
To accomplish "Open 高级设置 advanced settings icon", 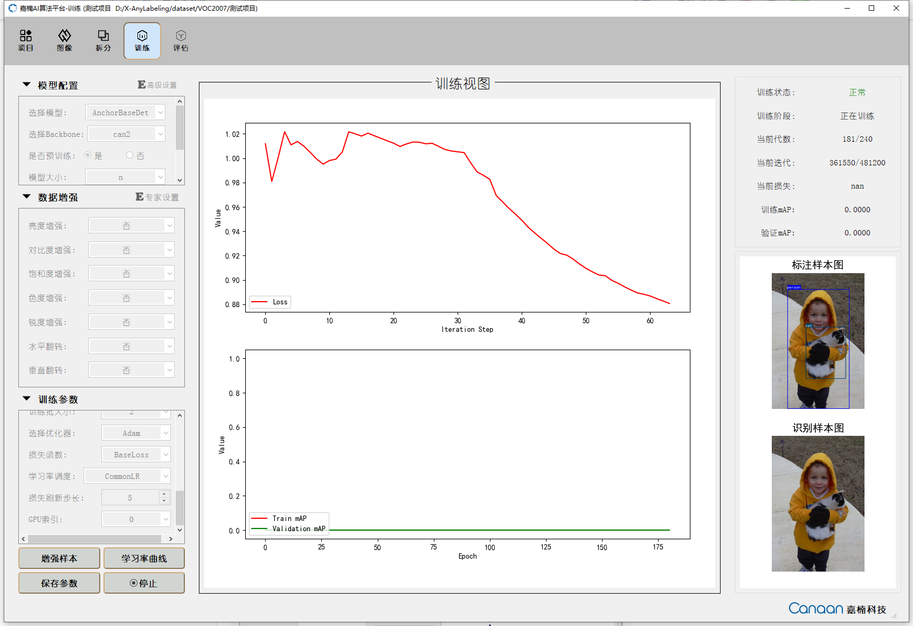I will pyautogui.click(x=157, y=85).
